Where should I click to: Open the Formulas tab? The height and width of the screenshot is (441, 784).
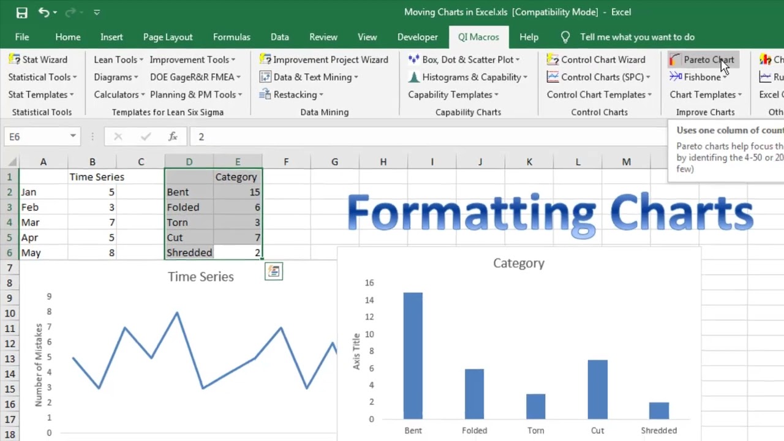coord(232,37)
